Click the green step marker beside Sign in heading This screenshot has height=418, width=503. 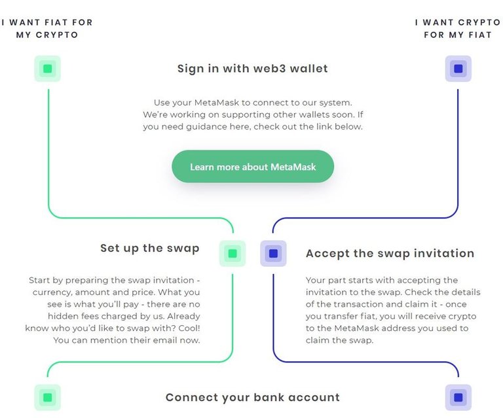[x=47, y=69]
